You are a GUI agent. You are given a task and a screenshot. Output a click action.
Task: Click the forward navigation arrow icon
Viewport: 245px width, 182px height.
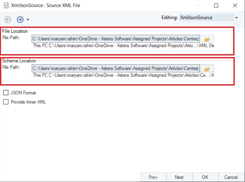[x=20, y=20]
